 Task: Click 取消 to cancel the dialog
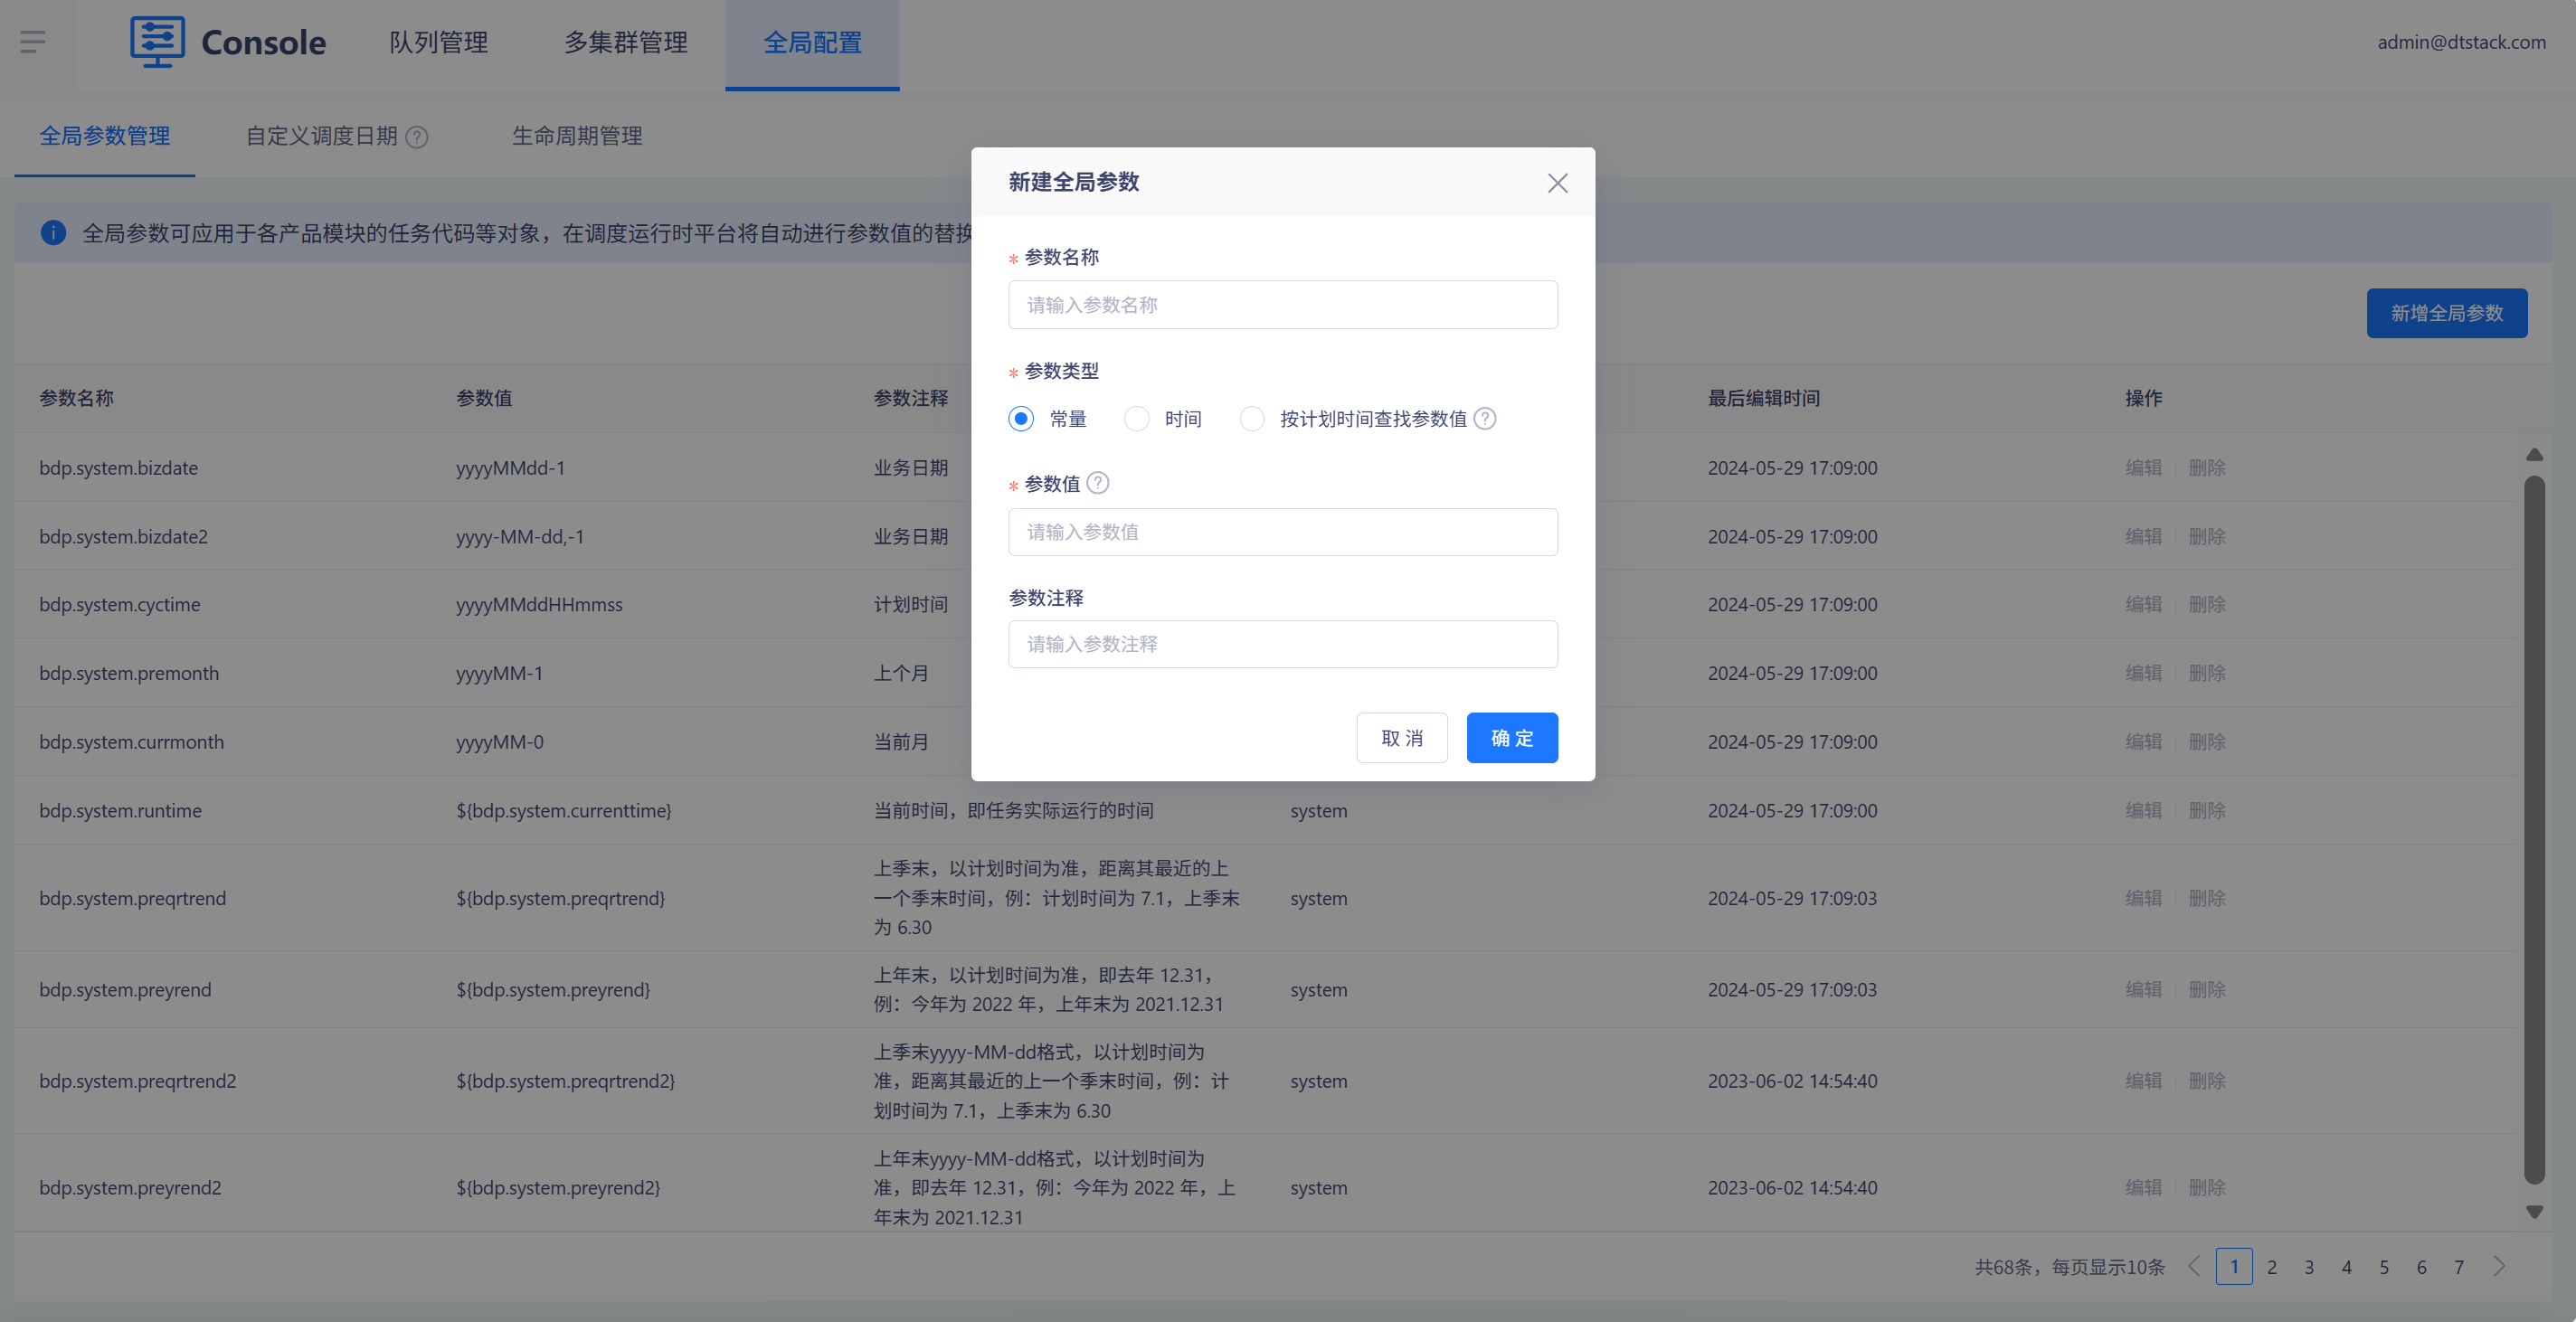[x=1402, y=738]
